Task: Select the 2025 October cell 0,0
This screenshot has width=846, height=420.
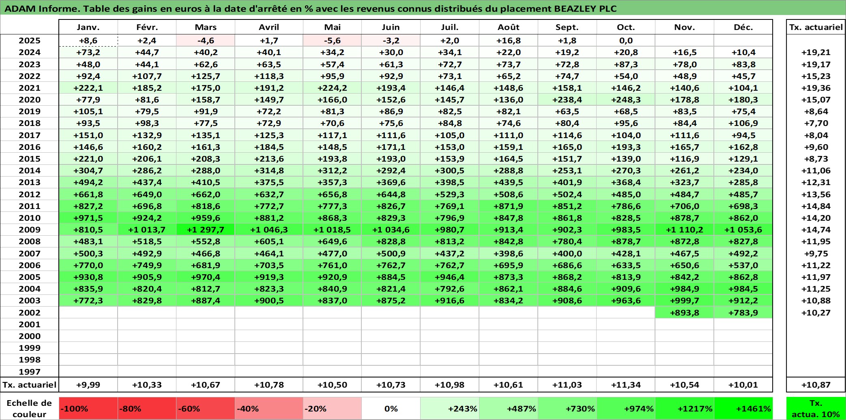Action: (x=626, y=41)
